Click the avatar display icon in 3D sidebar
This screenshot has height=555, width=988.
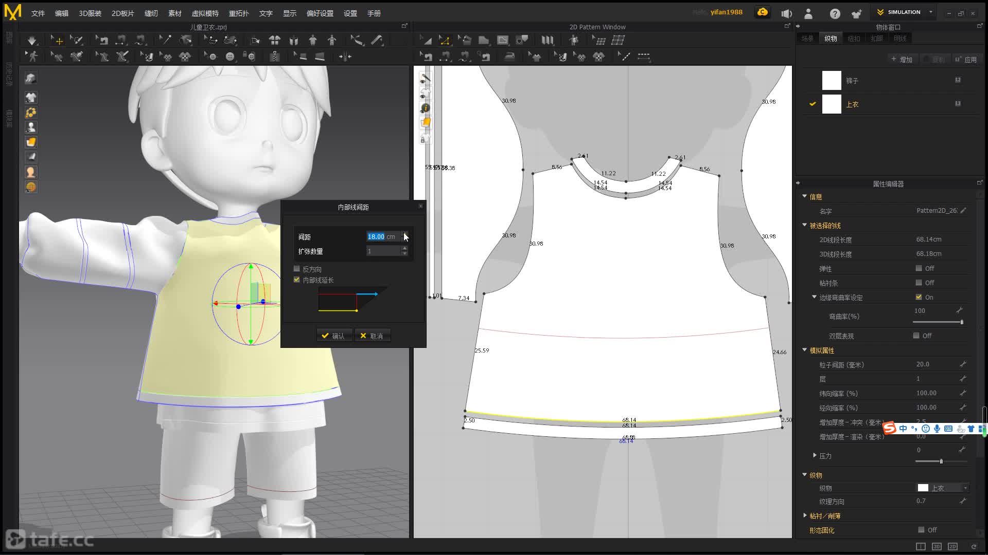[x=31, y=127]
